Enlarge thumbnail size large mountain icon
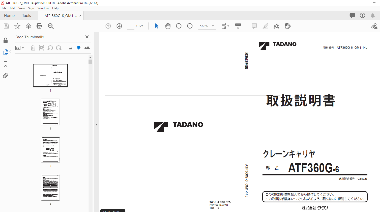The height and width of the screenshot is (212, 380). [87, 48]
